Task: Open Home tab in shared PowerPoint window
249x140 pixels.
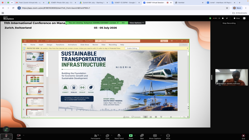Action: click(x=33, y=45)
